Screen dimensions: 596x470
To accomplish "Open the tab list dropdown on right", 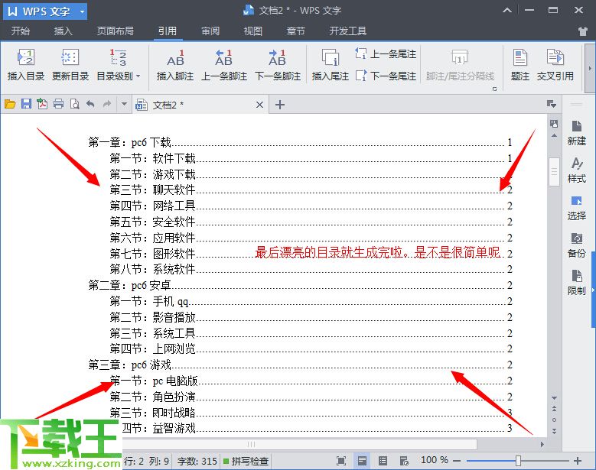I will click(x=552, y=104).
